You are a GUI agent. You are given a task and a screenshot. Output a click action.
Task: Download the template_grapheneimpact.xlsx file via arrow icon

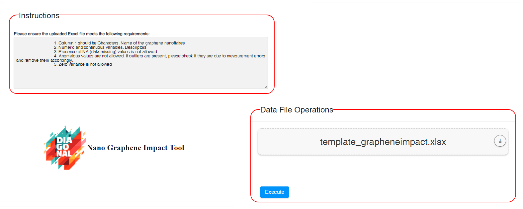(500, 141)
